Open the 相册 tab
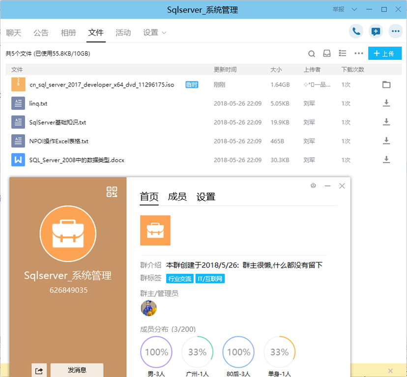Image resolution: width=407 pixels, height=377 pixels. 68,33
